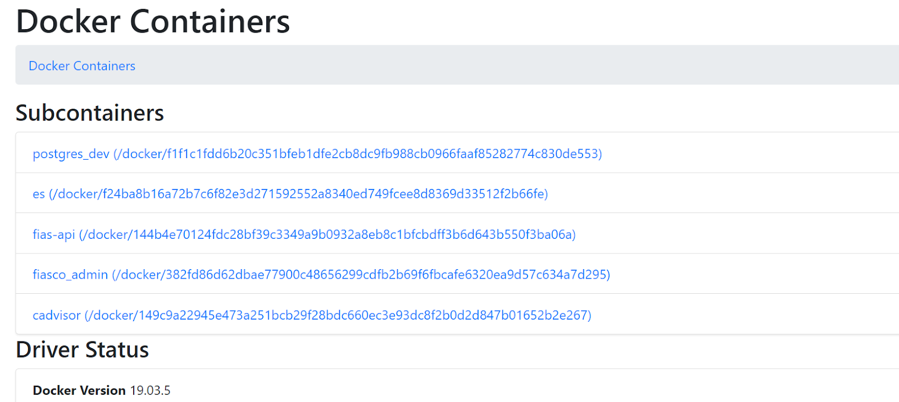Open the cadvisor subcontainer
The image size is (899, 402).
coord(56,315)
